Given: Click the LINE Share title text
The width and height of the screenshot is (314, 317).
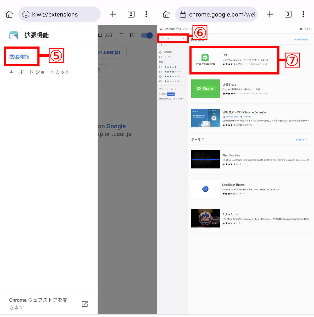Looking at the screenshot, I should [x=229, y=85].
